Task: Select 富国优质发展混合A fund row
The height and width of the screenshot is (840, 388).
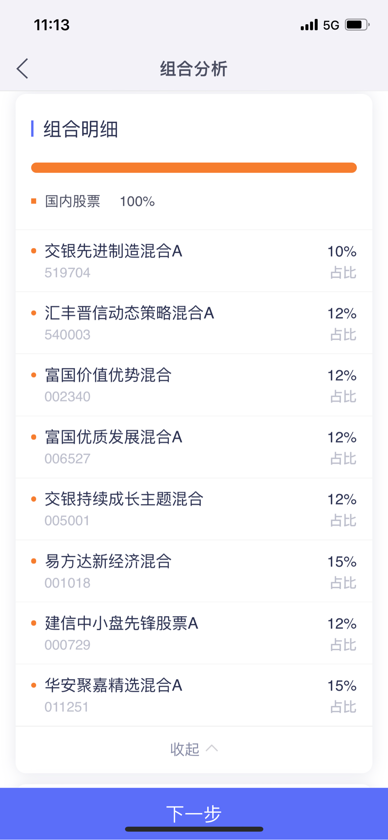Action: [113, 437]
